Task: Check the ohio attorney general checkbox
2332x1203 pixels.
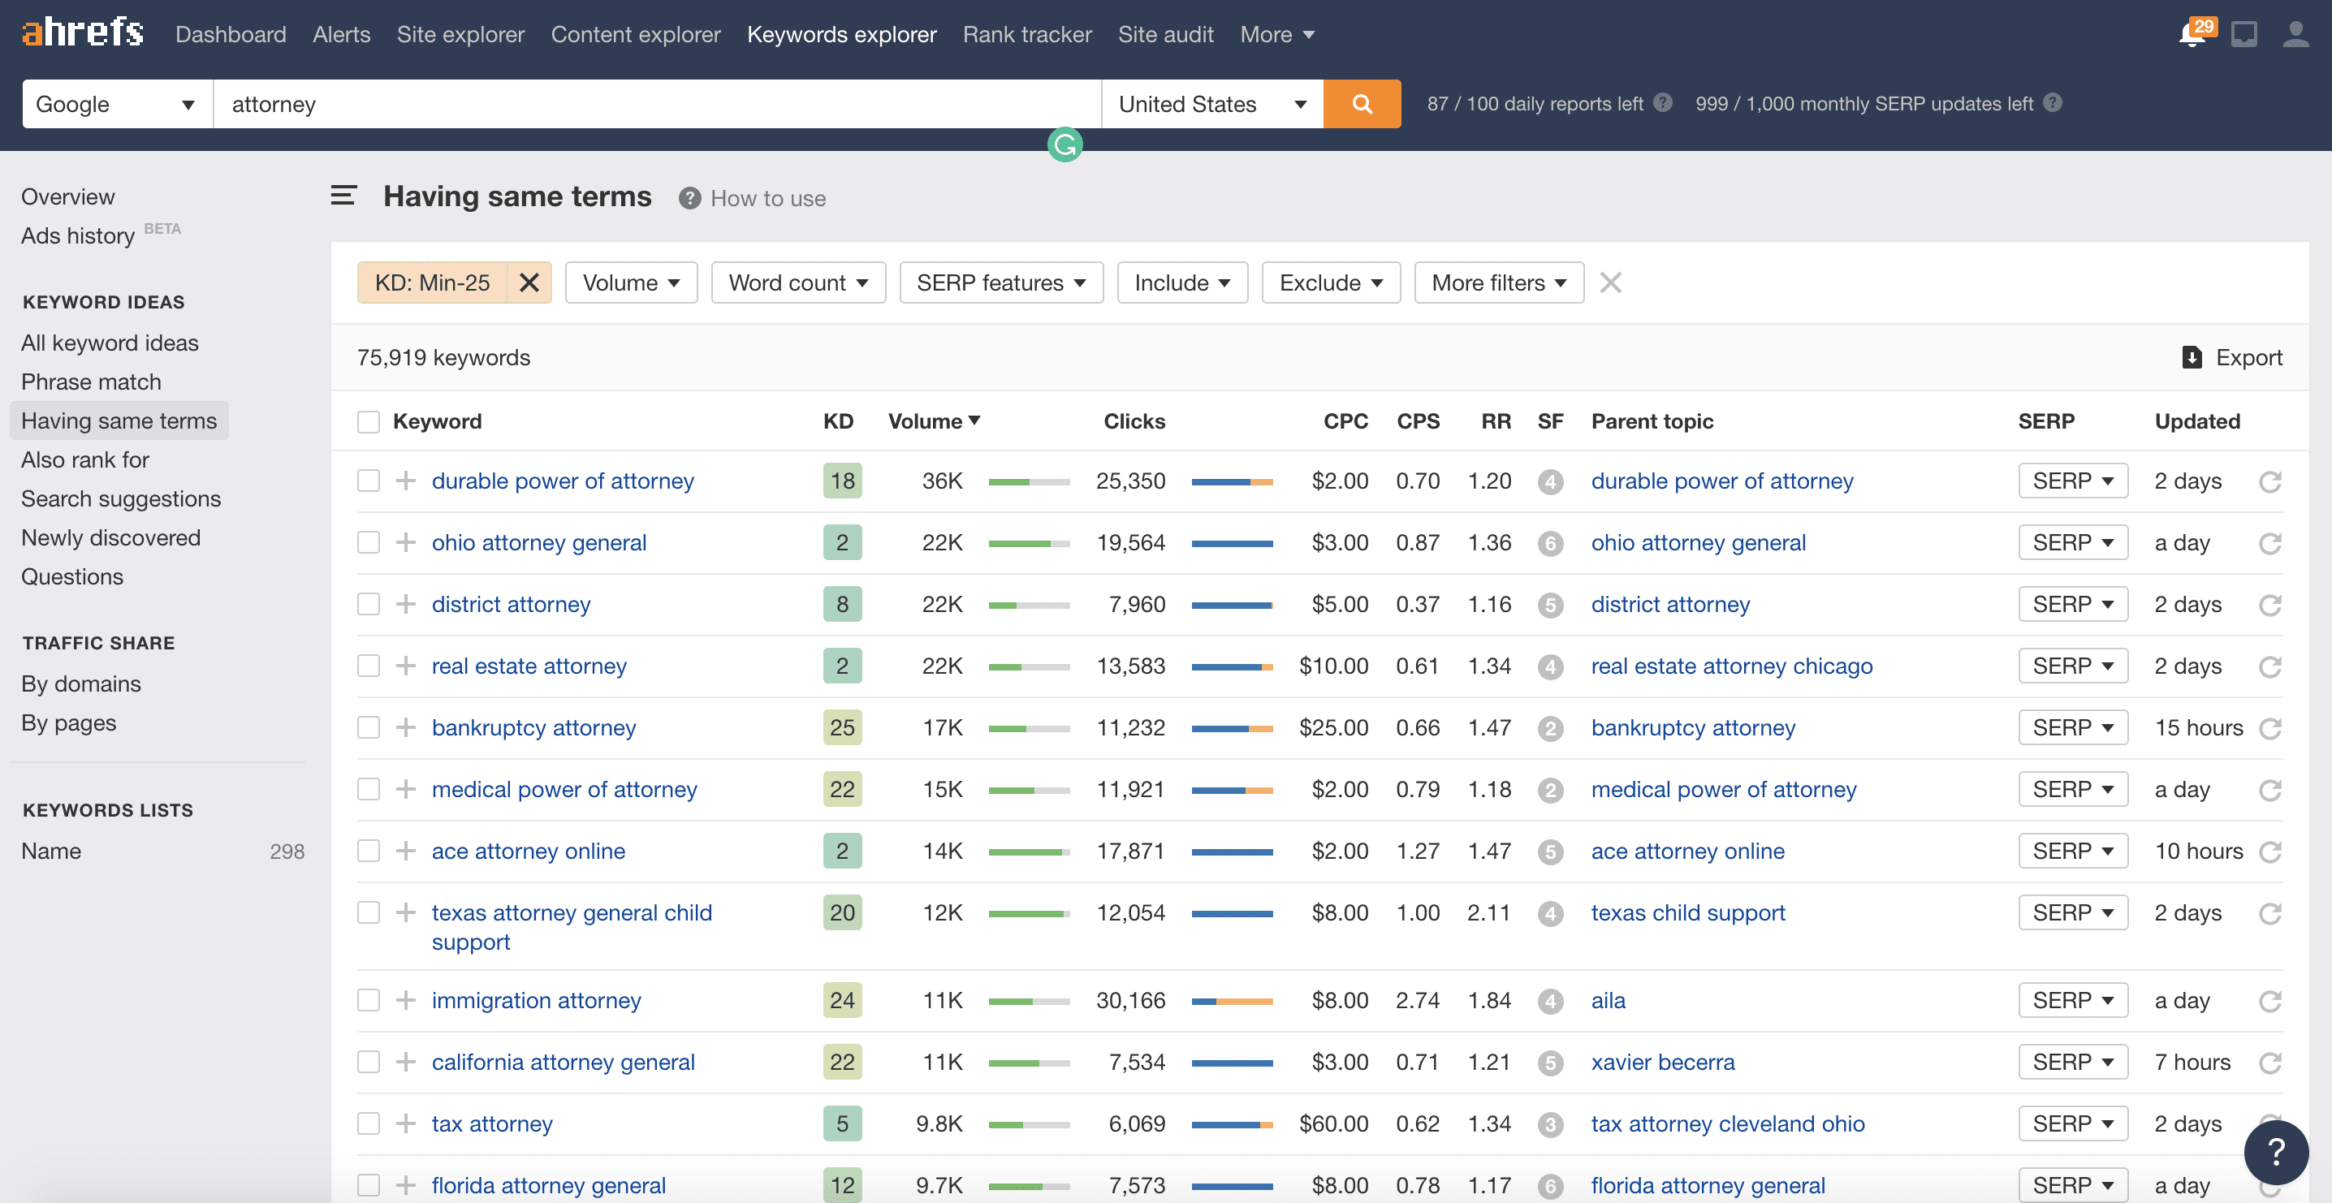Action: tap(368, 542)
